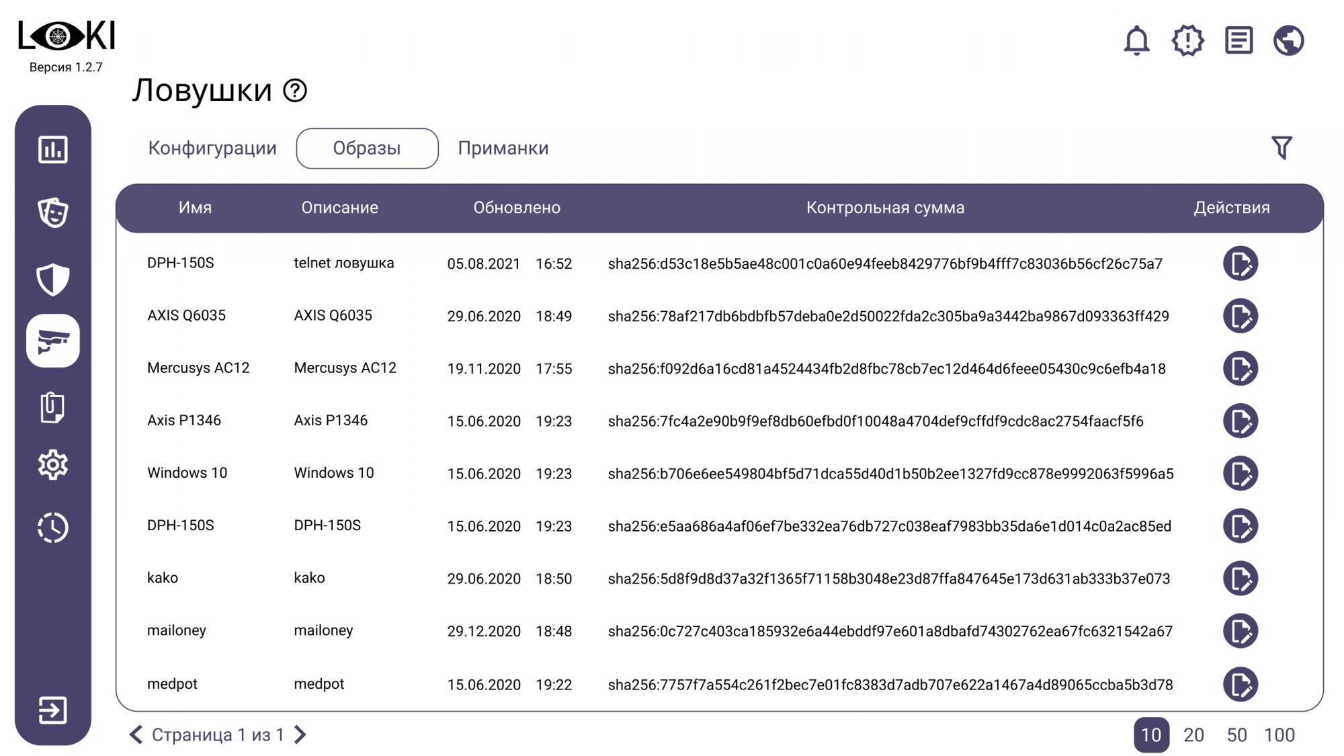Edit the mailoney image entry
This screenshot has height=756, width=1344.
1240,631
